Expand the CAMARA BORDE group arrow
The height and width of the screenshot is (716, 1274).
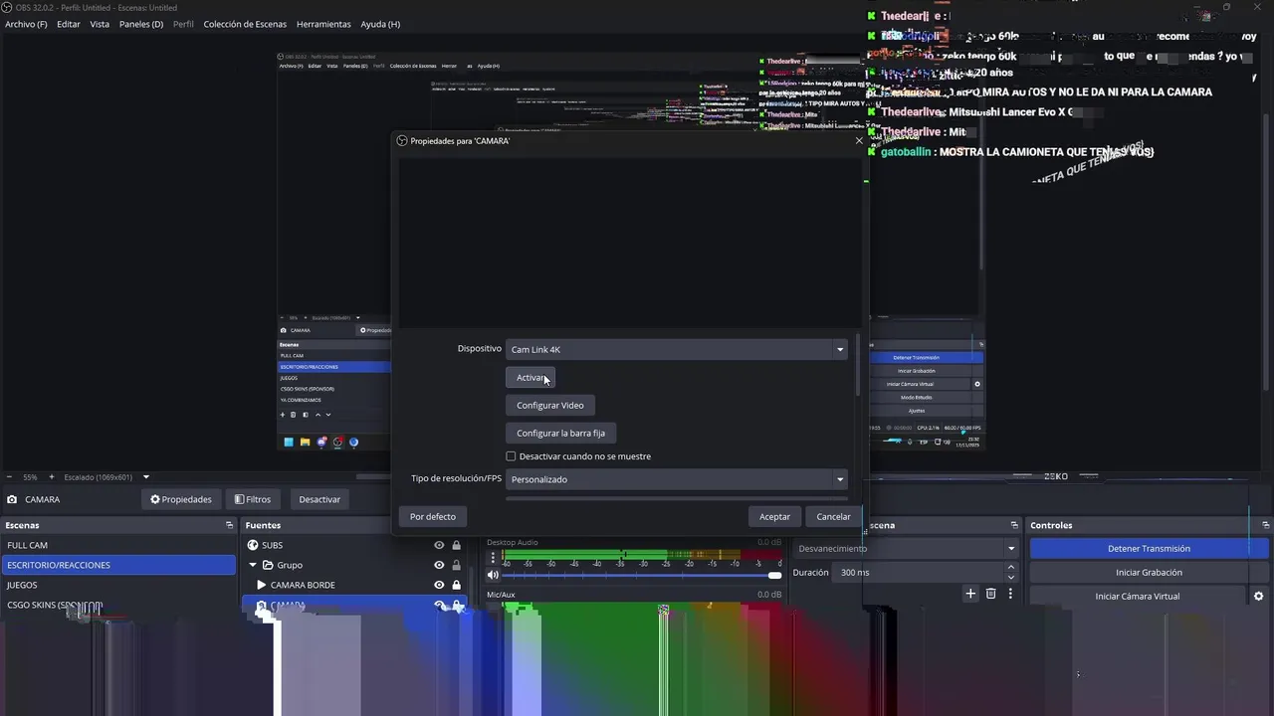tap(261, 585)
